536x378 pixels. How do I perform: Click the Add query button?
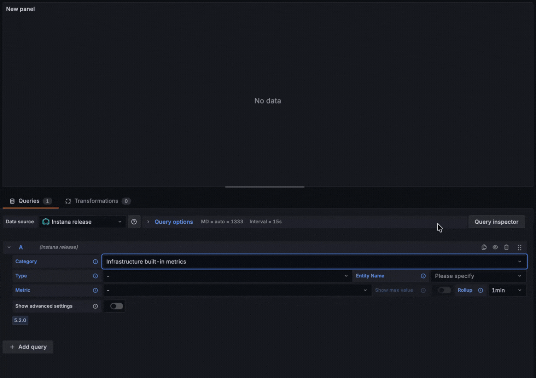pyautogui.click(x=28, y=347)
